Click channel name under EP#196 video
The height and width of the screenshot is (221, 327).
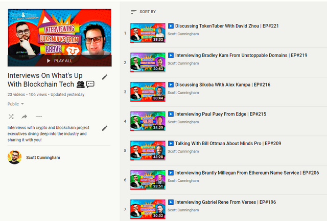point(183,210)
